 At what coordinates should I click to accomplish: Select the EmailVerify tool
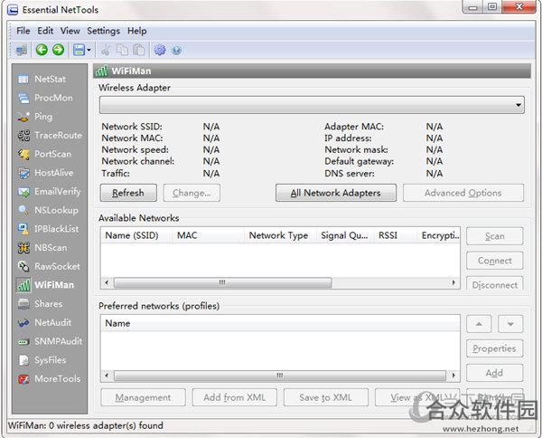point(50,192)
